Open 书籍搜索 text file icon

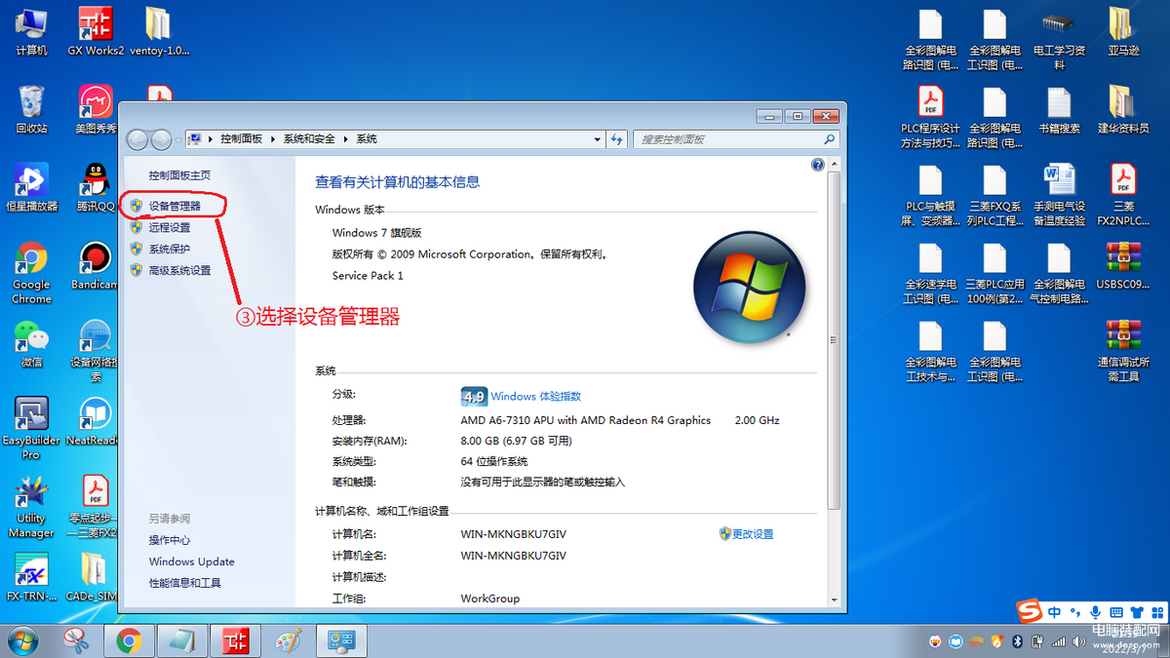[1059, 109]
